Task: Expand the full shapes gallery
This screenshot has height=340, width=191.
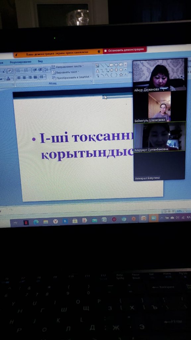Action: 125,74
